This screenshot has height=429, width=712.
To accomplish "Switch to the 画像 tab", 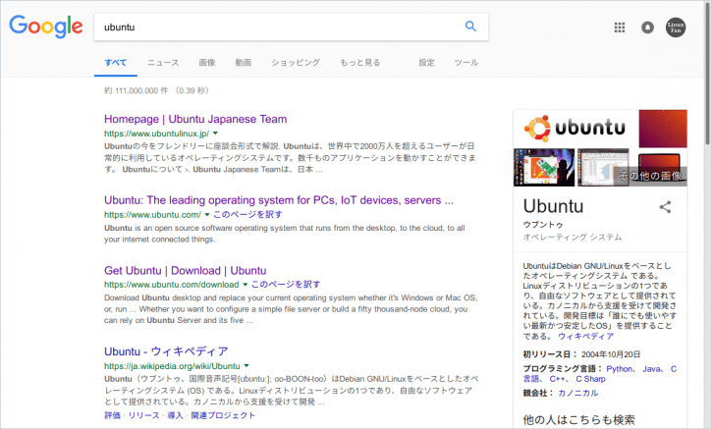I will tap(207, 63).
